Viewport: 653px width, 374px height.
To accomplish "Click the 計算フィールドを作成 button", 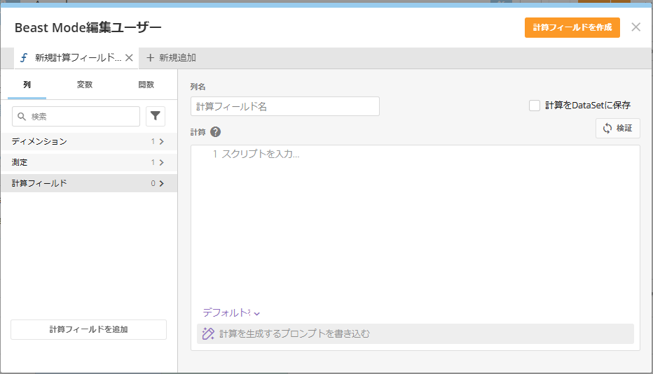I will click(572, 27).
